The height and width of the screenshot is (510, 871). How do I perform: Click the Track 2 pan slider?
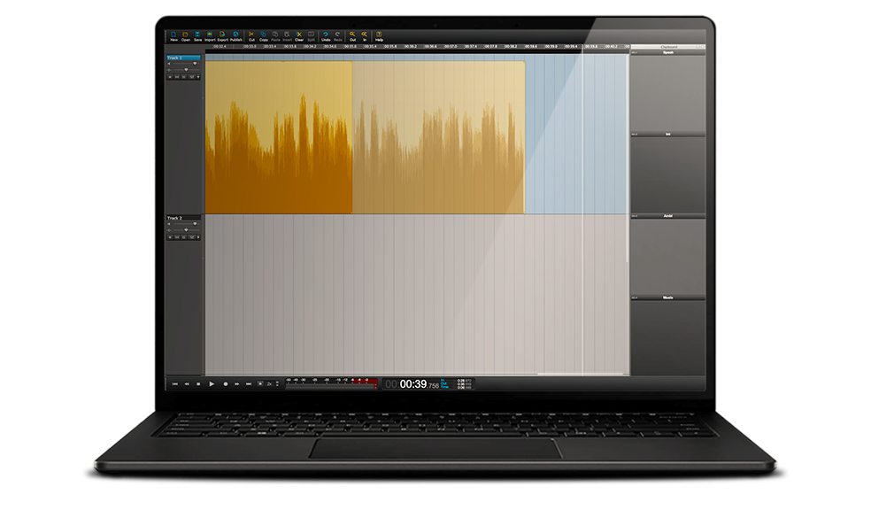pyautogui.click(x=187, y=230)
